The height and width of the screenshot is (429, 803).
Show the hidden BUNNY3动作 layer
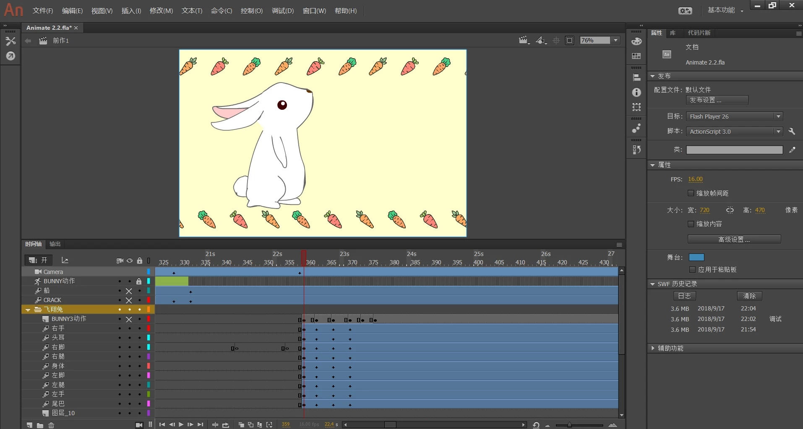[x=129, y=319]
